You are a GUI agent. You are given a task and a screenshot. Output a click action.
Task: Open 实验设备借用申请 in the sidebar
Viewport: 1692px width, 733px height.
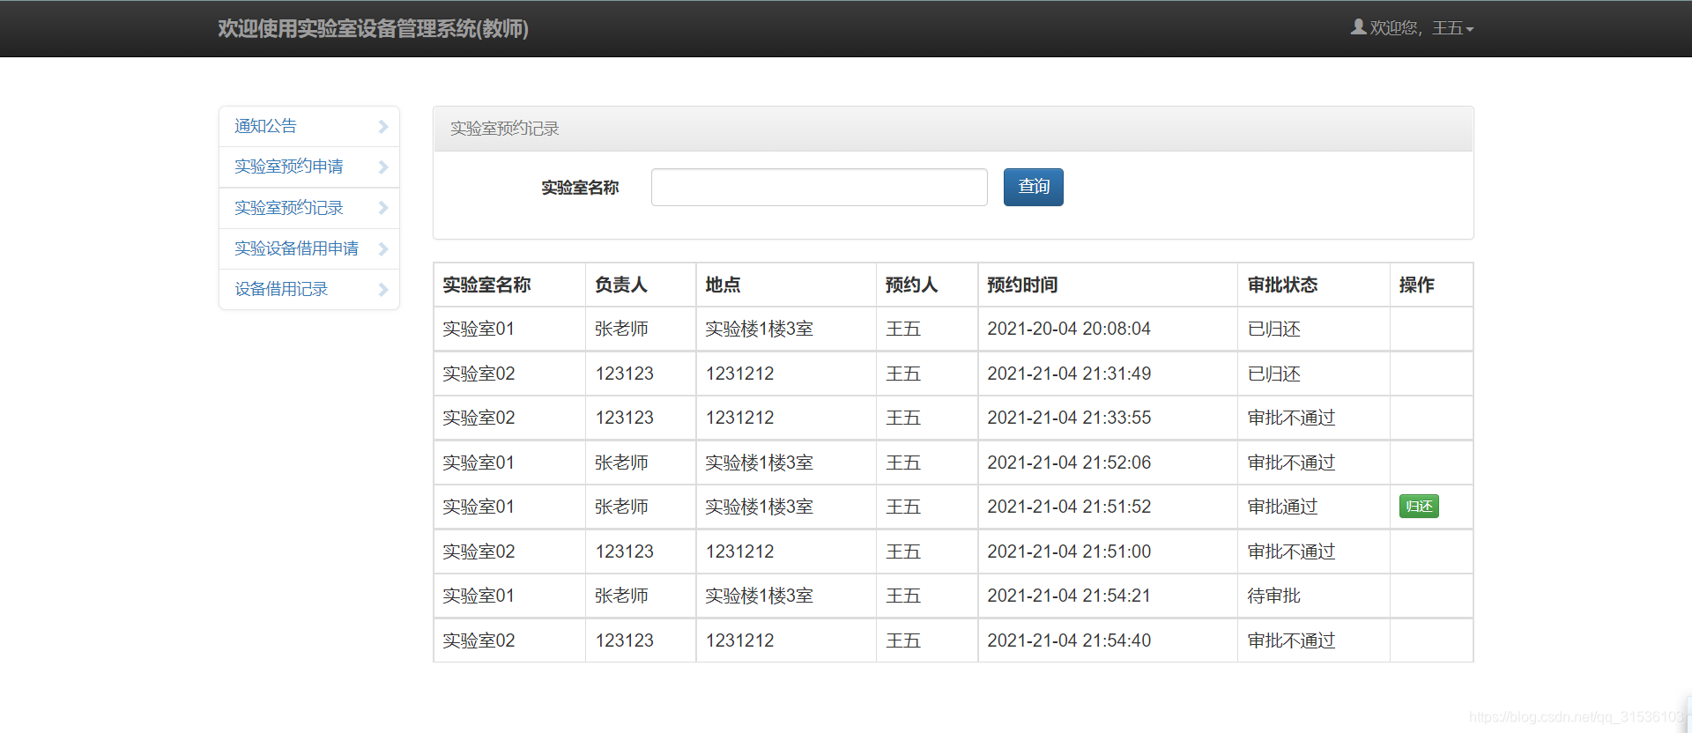pos(309,248)
